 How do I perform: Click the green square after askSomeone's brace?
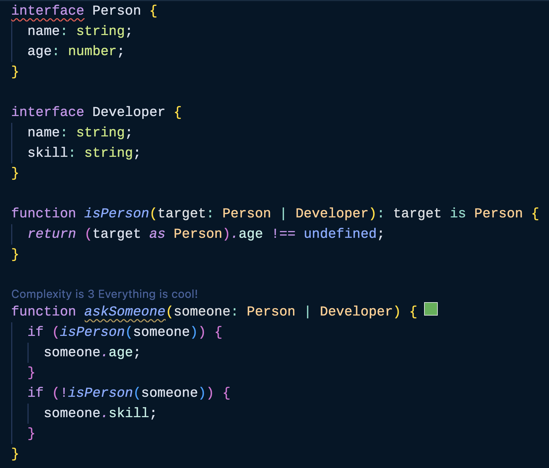point(431,309)
